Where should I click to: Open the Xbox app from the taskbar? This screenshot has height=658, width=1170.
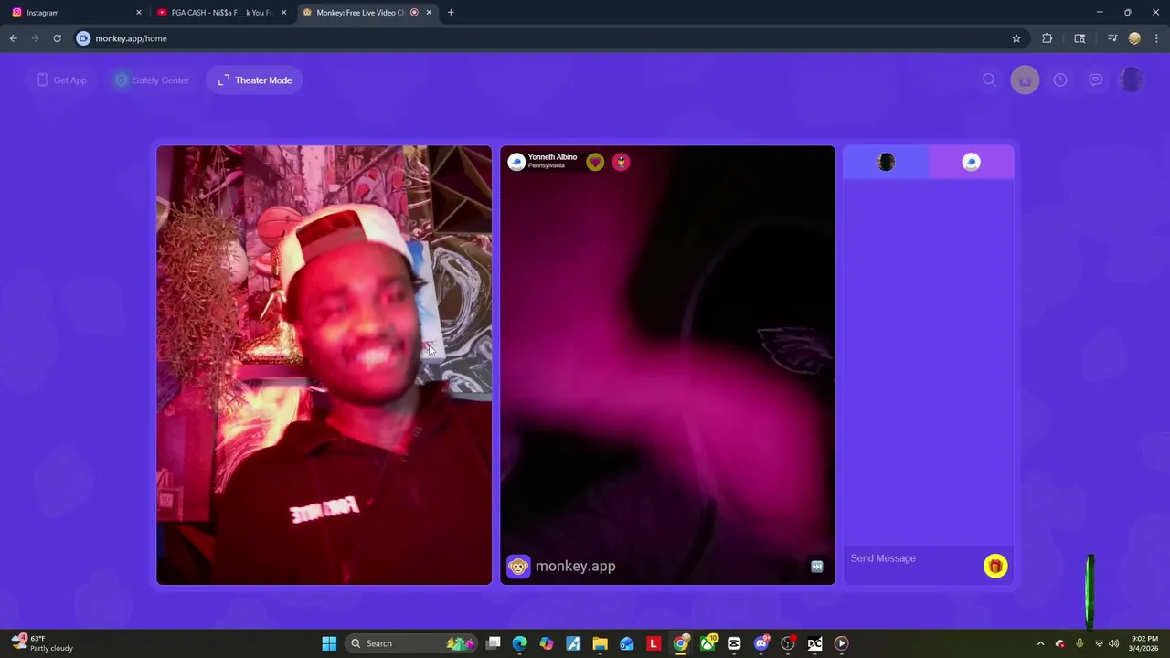[x=707, y=643]
